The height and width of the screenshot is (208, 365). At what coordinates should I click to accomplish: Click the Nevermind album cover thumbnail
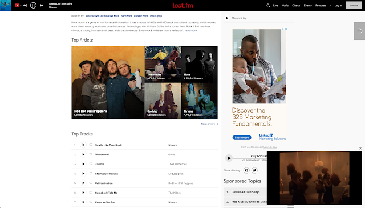click(6, 5)
